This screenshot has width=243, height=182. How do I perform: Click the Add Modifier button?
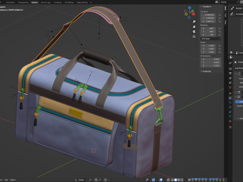pos(239,68)
